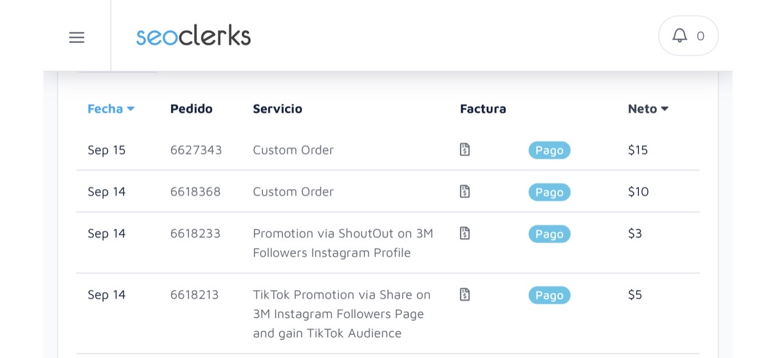Go to the SEOClerks home logo
The width and height of the screenshot is (776, 358).
pyautogui.click(x=193, y=36)
